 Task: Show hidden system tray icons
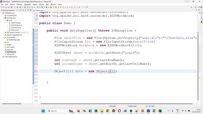pyautogui.click(x=168, y=111)
